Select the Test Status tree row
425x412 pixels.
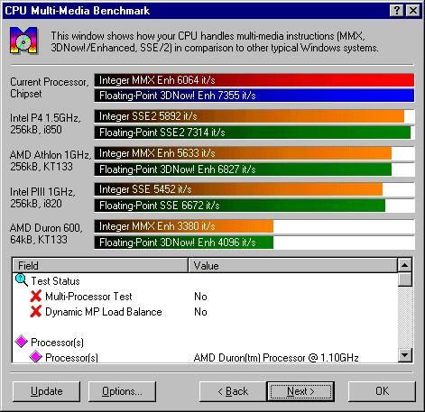pyautogui.click(x=205, y=281)
